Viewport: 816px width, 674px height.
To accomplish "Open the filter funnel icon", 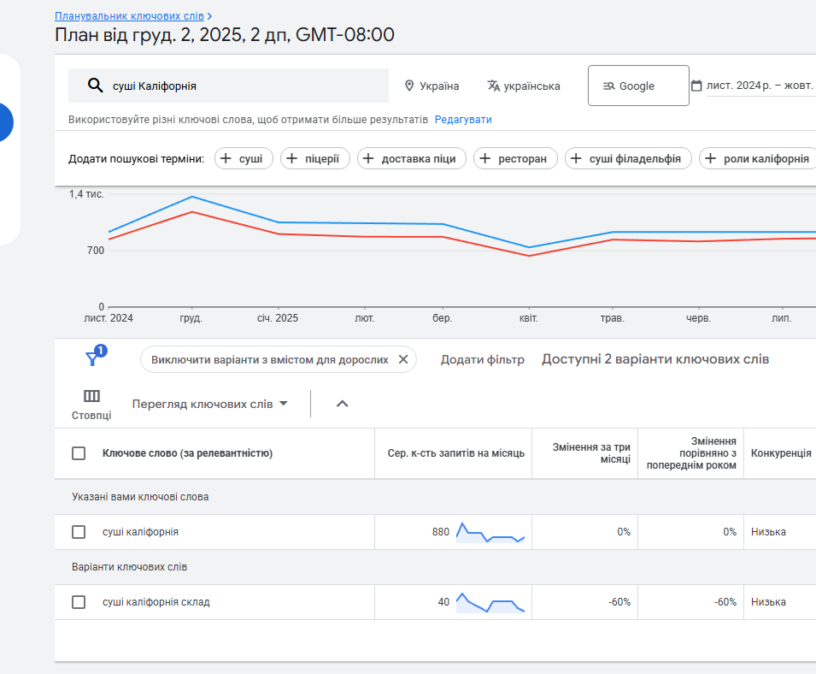I will [x=93, y=359].
